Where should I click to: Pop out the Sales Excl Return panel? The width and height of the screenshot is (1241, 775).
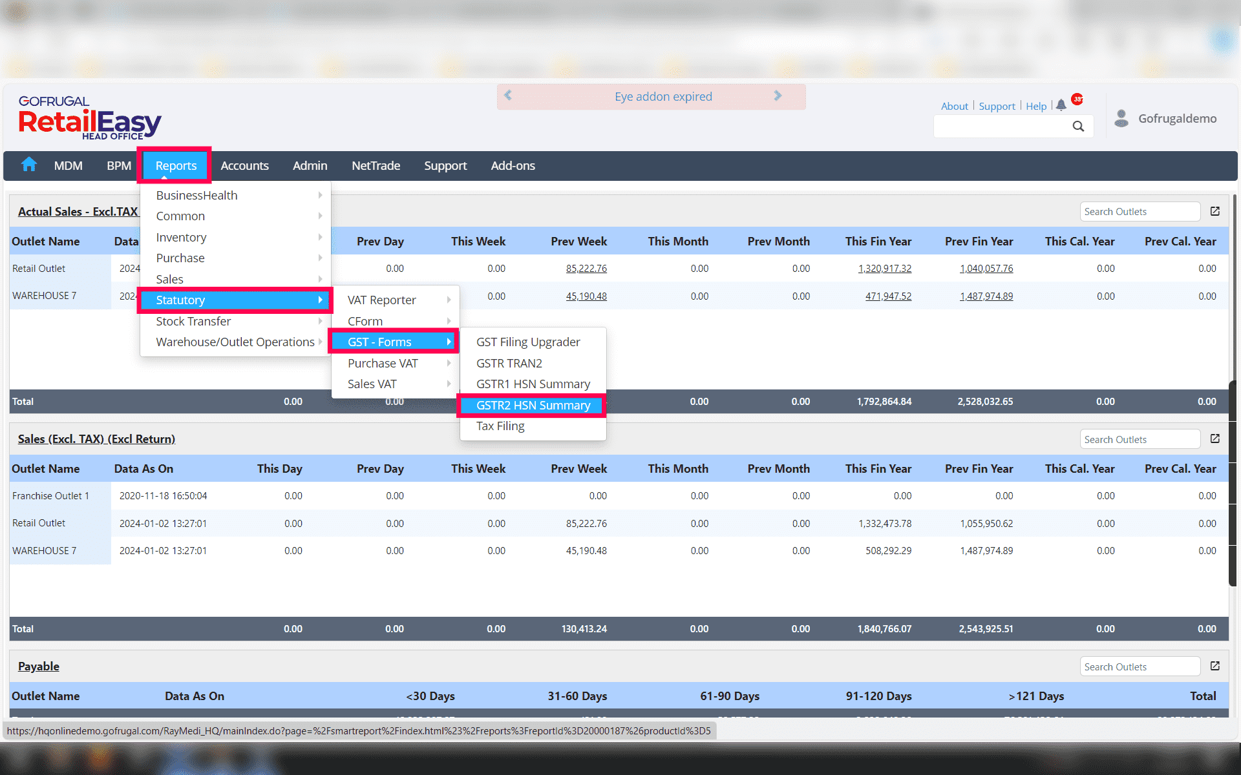point(1214,439)
